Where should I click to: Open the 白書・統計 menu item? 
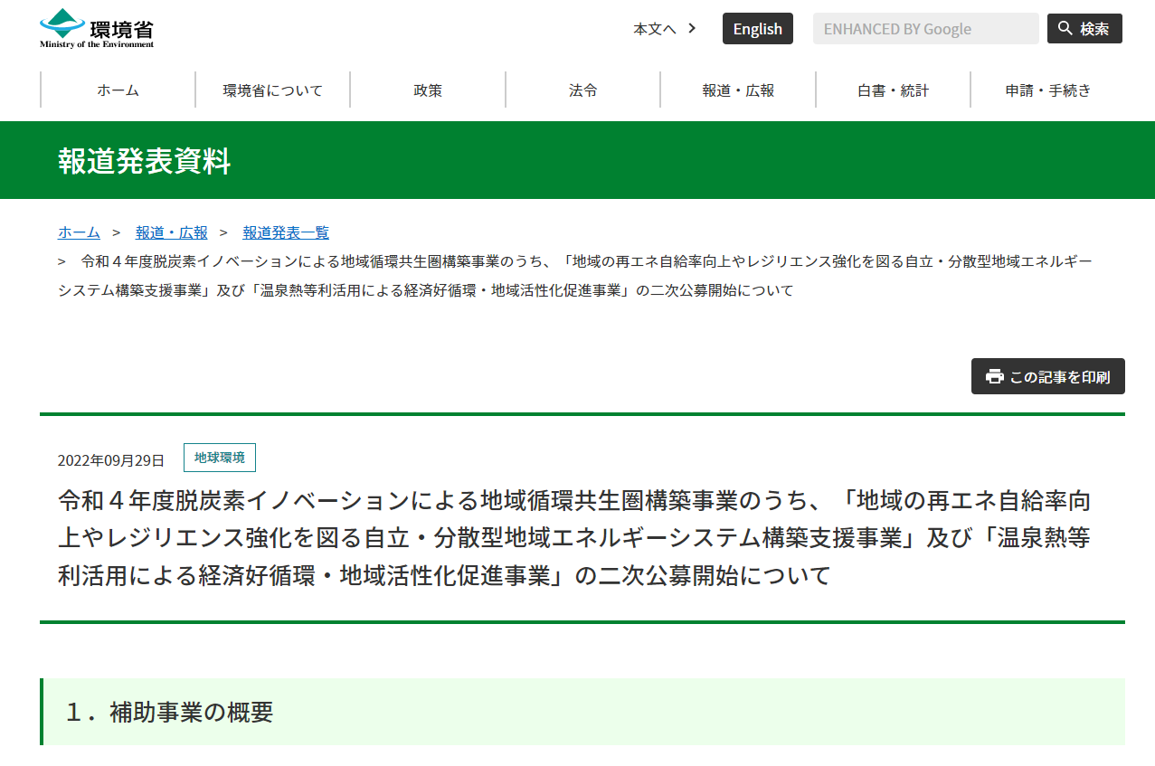click(893, 90)
